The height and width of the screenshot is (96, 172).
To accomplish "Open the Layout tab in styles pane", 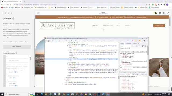I will (135, 43).
